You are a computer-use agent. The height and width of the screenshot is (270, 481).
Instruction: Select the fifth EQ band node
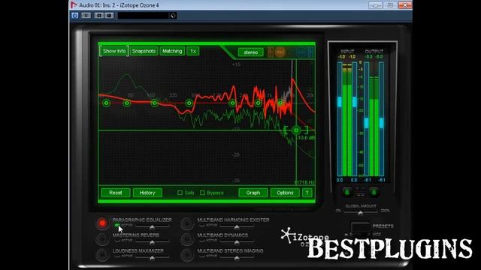tap(232, 103)
